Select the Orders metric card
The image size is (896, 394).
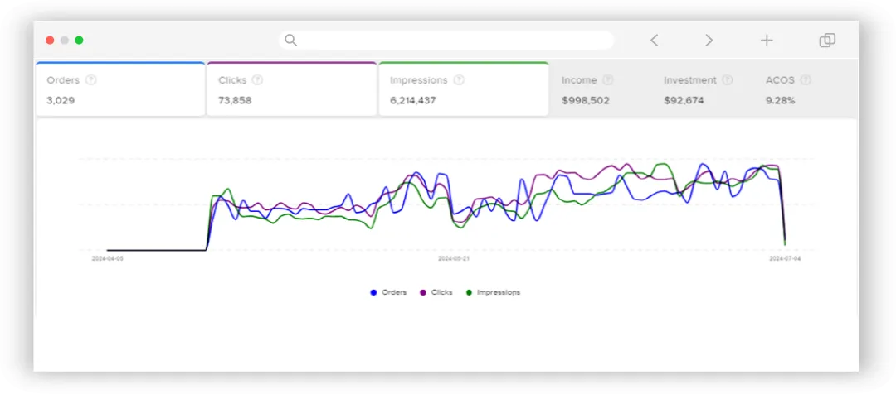tap(120, 89)
